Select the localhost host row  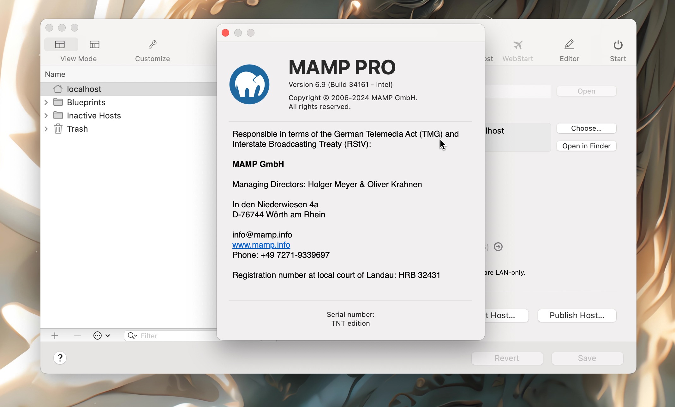pyautogui.click(x=128, y=89)
